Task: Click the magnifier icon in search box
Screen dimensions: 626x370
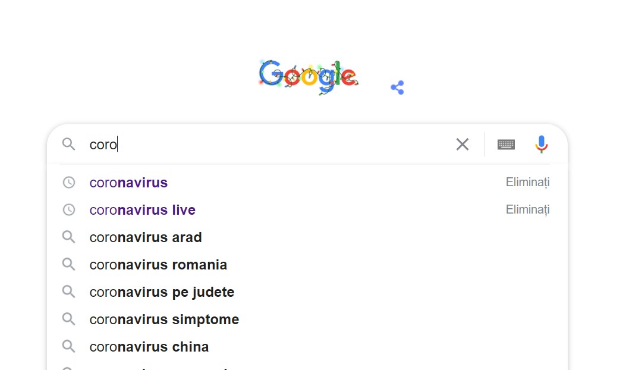Action: (69, 144)
